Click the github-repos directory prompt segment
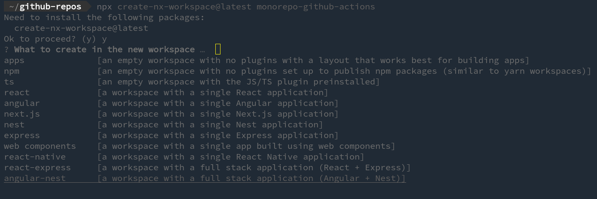The image size is (597, 199). [x=45, y=6]
